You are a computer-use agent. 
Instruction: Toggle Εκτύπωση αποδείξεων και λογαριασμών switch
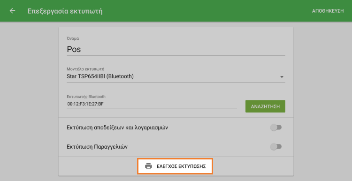coord(276,128)
